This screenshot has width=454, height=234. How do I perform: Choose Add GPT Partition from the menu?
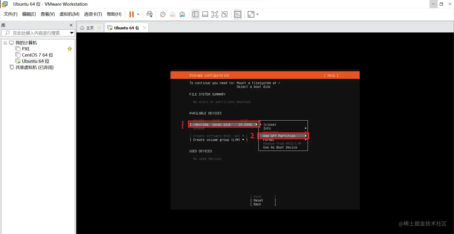pos(283,136)
